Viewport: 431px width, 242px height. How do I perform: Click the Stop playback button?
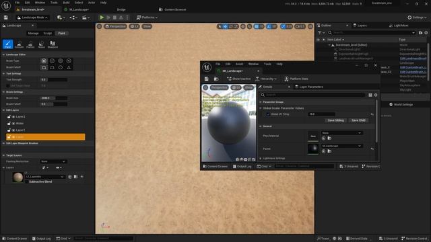114,17
